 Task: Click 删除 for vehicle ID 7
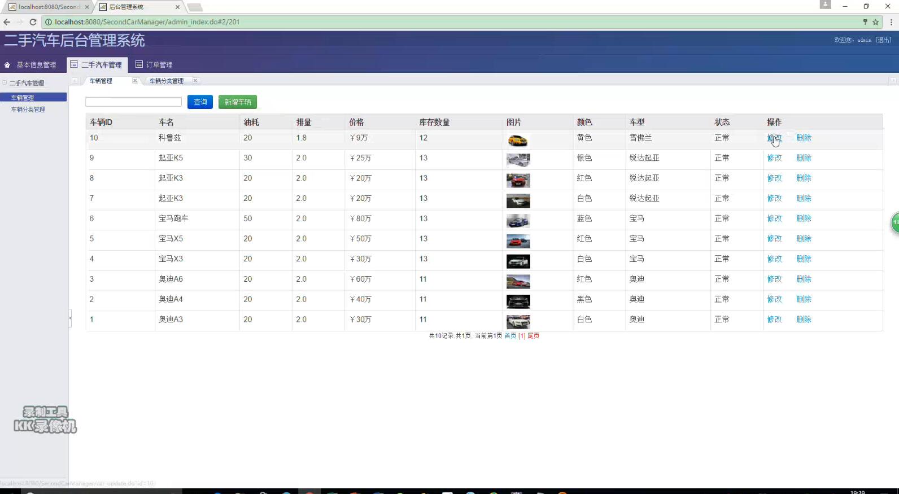804,199
